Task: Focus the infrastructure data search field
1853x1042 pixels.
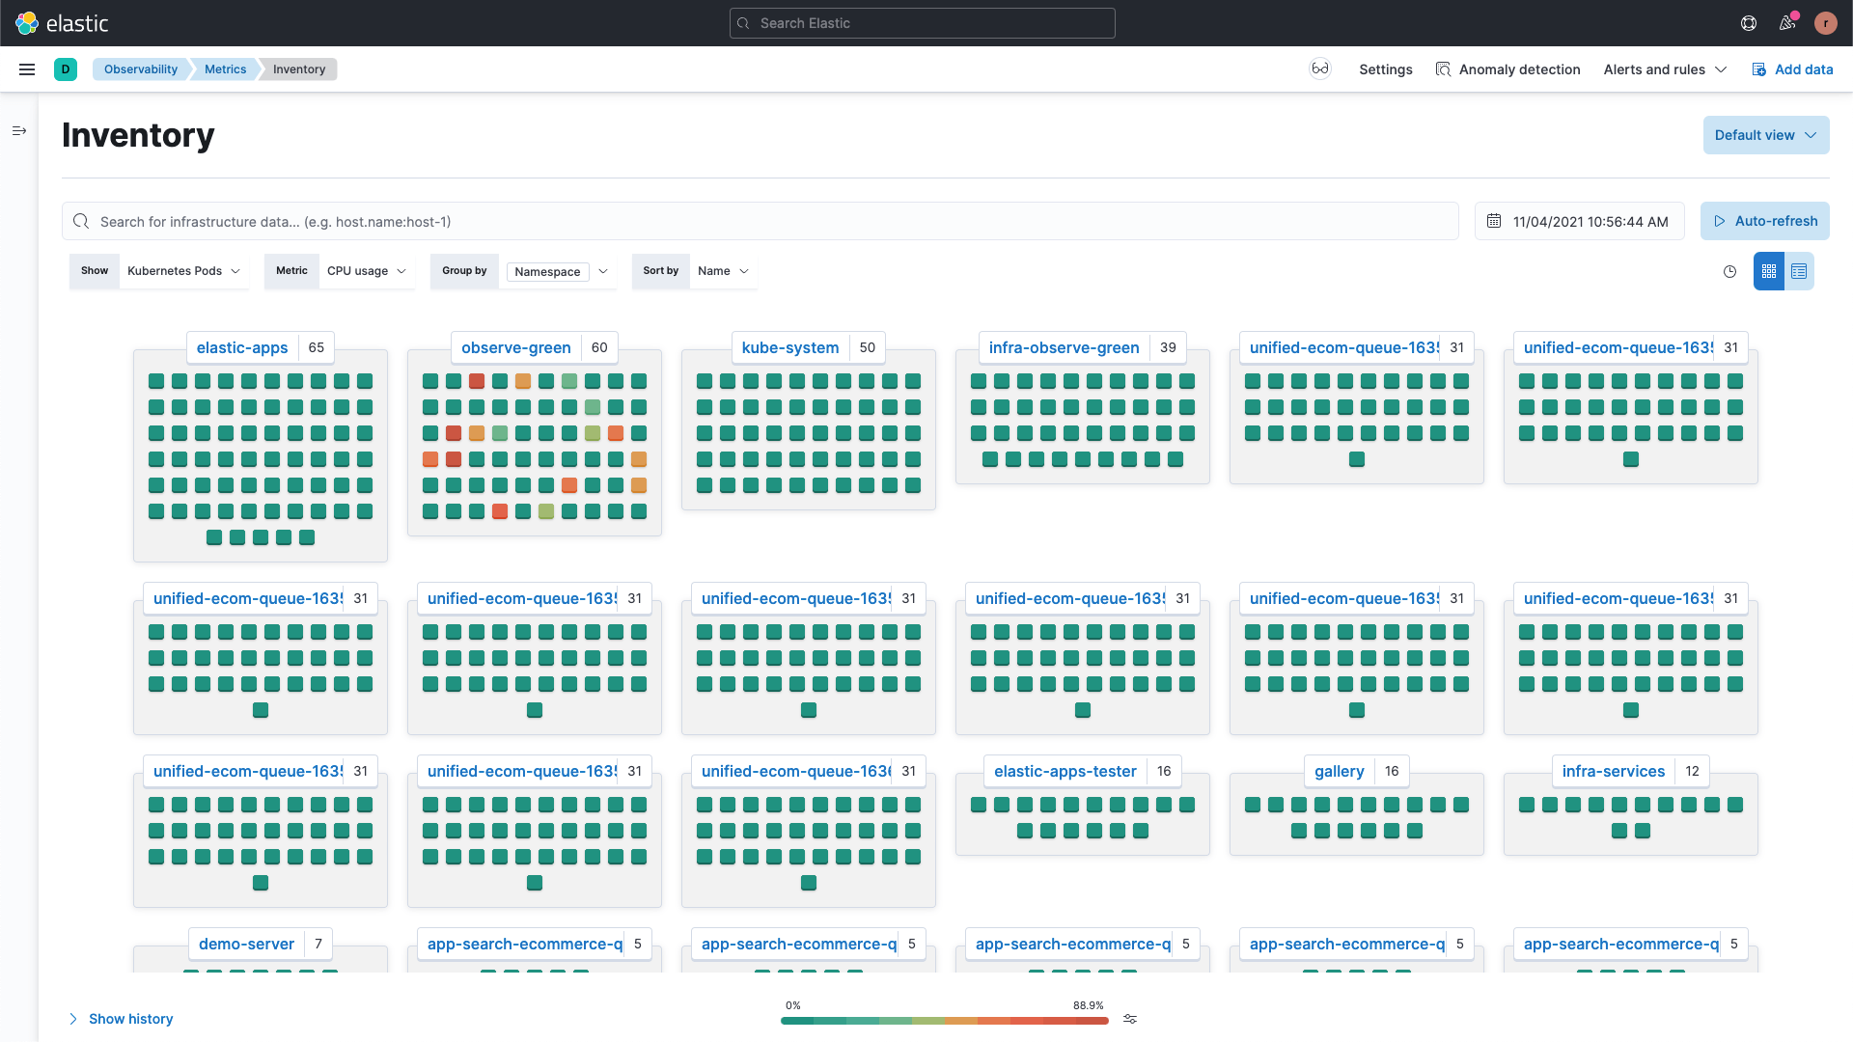Action: tap(760, 222)
